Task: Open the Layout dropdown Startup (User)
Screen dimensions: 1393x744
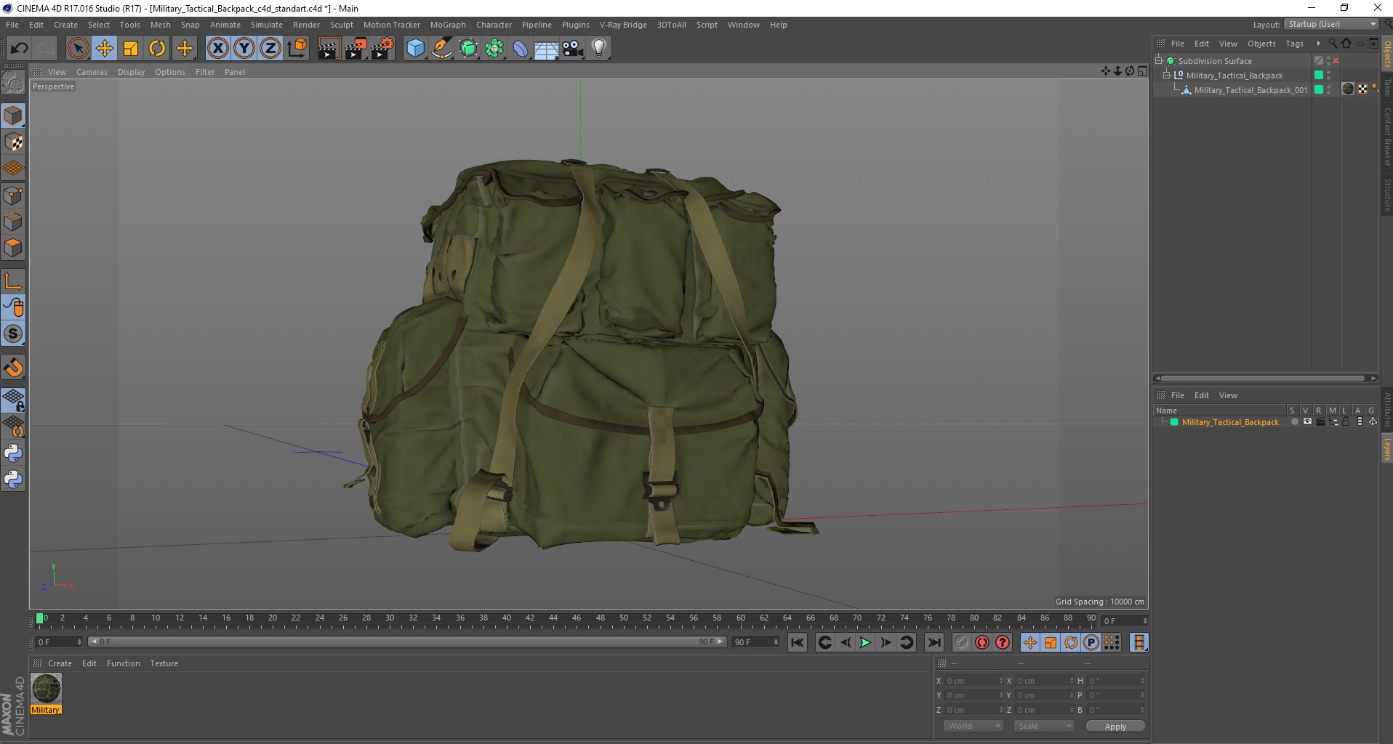Action: [x=1331, y=24]
